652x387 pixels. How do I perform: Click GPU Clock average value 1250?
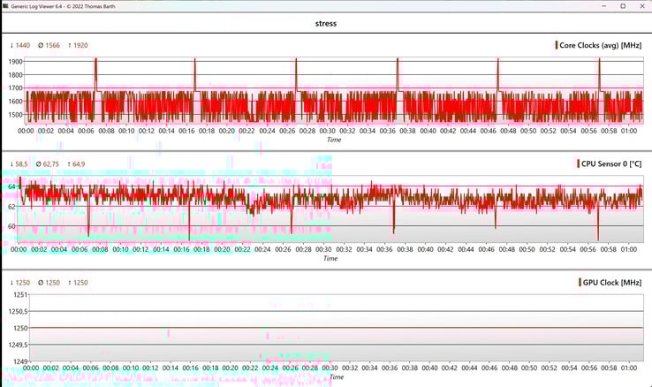coord(49,283)
